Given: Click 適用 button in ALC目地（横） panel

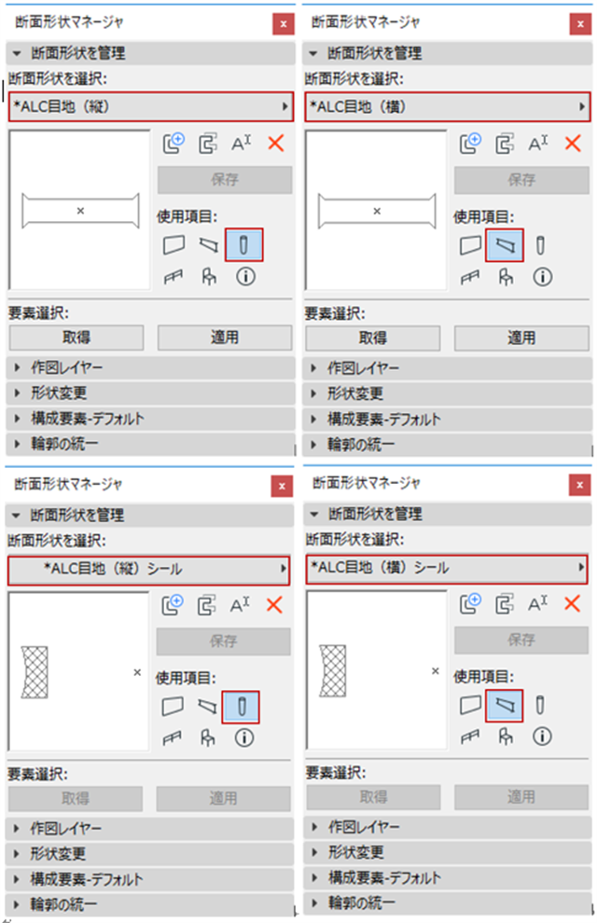Looking at the screenshot, I should (x=521, y=338).
